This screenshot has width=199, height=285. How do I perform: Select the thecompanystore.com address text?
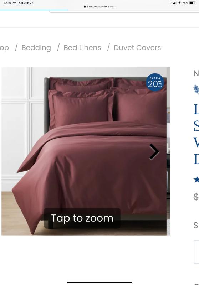pos(101,6)
